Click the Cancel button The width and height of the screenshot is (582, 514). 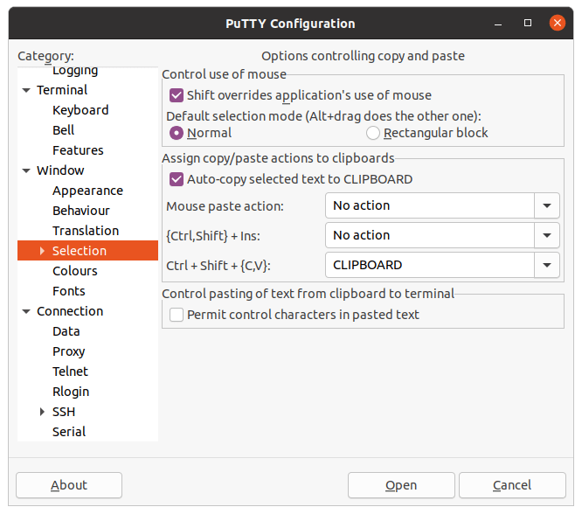coord(512,485)
